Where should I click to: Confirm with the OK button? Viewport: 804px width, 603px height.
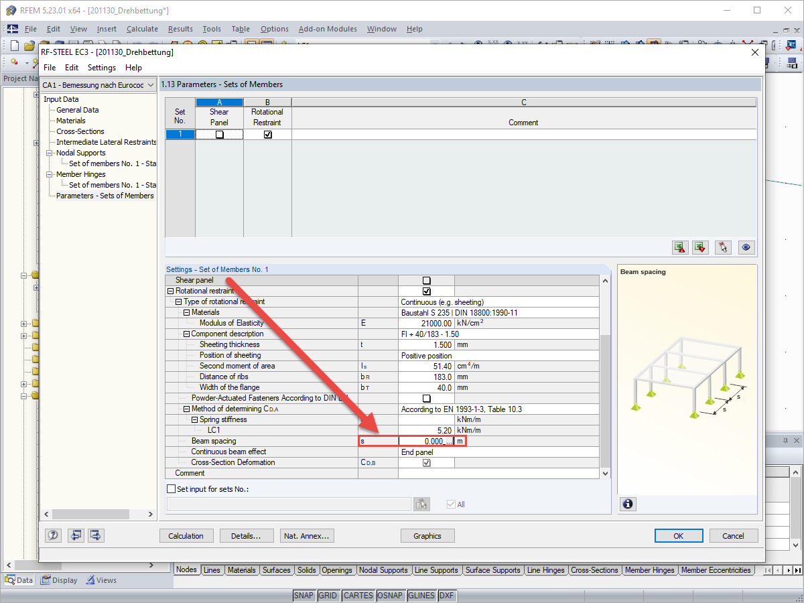pyautogui.click(x=679, y=536)
